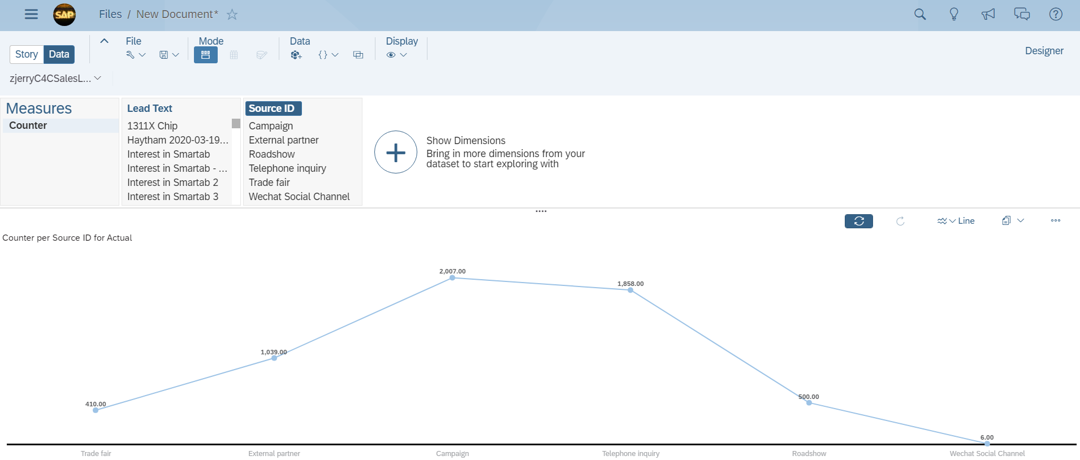Select Trade fair in Source ID list
The height and width of the screenshot is (460, 1080).
coord(269,183)
